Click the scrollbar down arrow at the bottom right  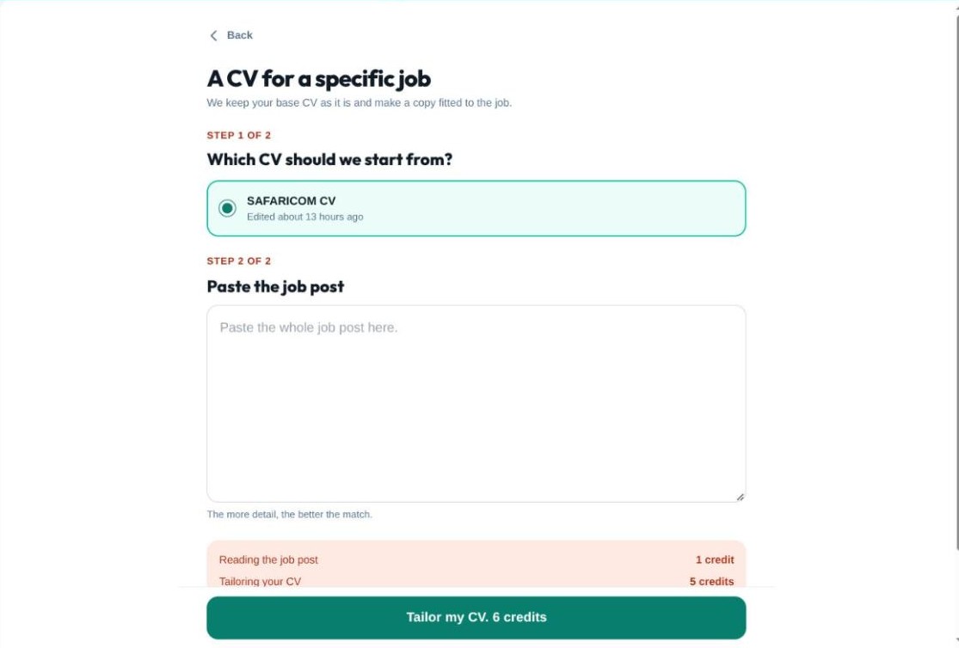pyautogui.click(x=956, y=641)
